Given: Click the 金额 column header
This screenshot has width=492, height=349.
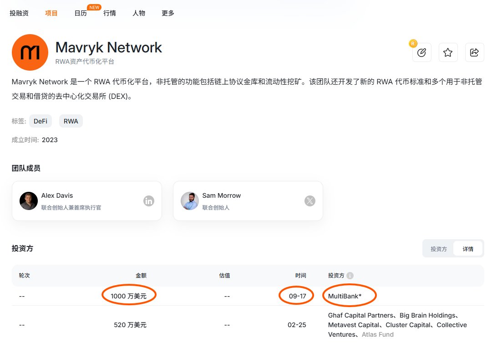Looking at the screenshot, I should click(141, 276).
